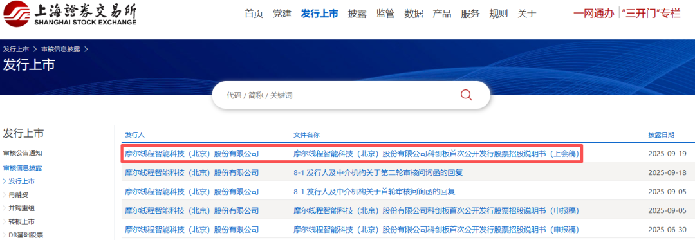
Task: Click 发行上市 in the breadcrumb
Action: coord(16,49)
